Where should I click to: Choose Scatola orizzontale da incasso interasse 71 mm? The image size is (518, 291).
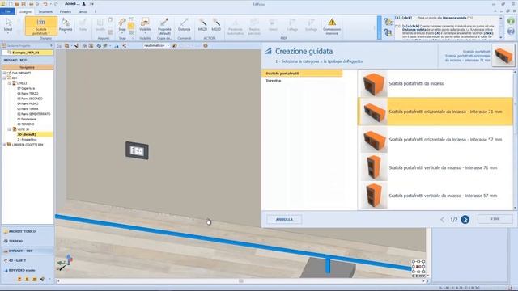point(435,112)
